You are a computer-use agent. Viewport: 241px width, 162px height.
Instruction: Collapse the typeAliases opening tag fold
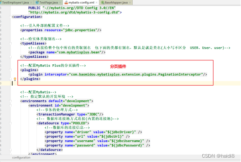coord(10,43)
